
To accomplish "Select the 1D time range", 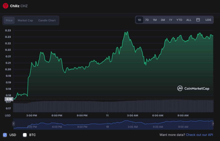I will point(139,20).
